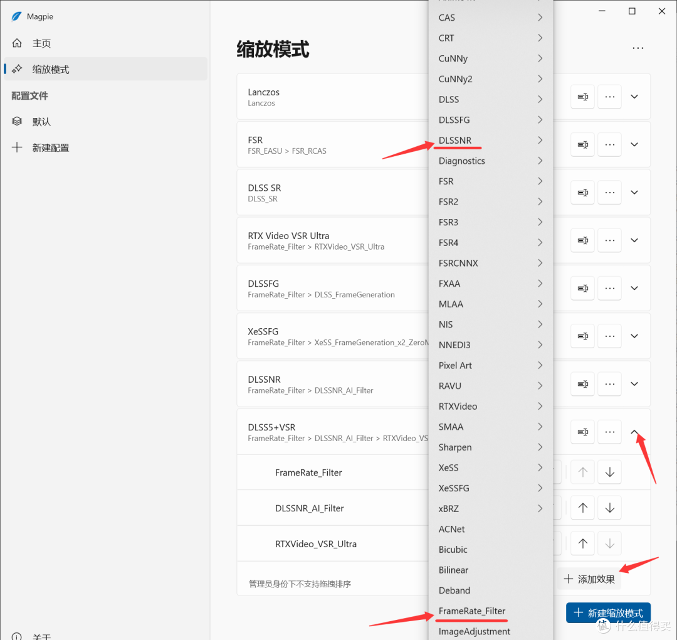Screen dimensions: 677x640
Task: Open the DLSS effects submenu
Action: tap(491, 99)
